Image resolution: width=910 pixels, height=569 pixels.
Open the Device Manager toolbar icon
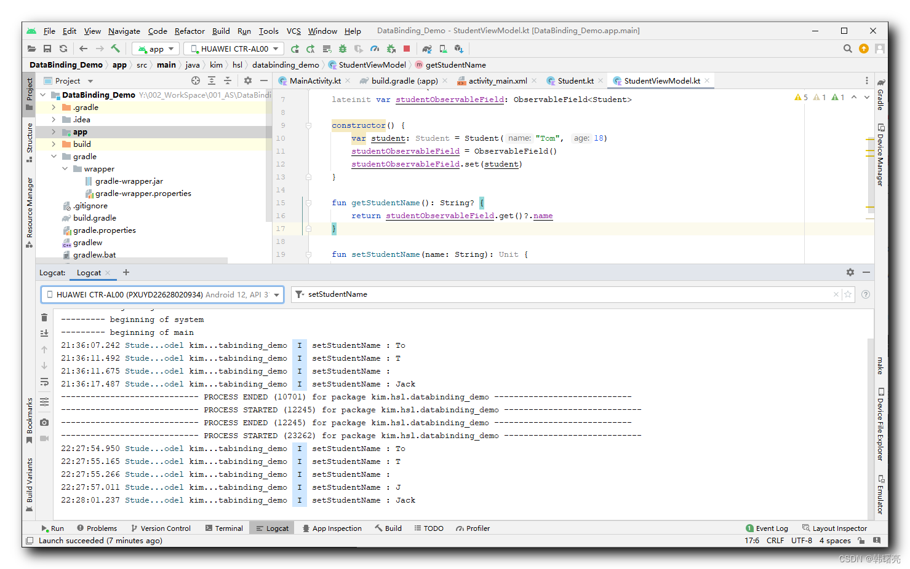[443, 49]
